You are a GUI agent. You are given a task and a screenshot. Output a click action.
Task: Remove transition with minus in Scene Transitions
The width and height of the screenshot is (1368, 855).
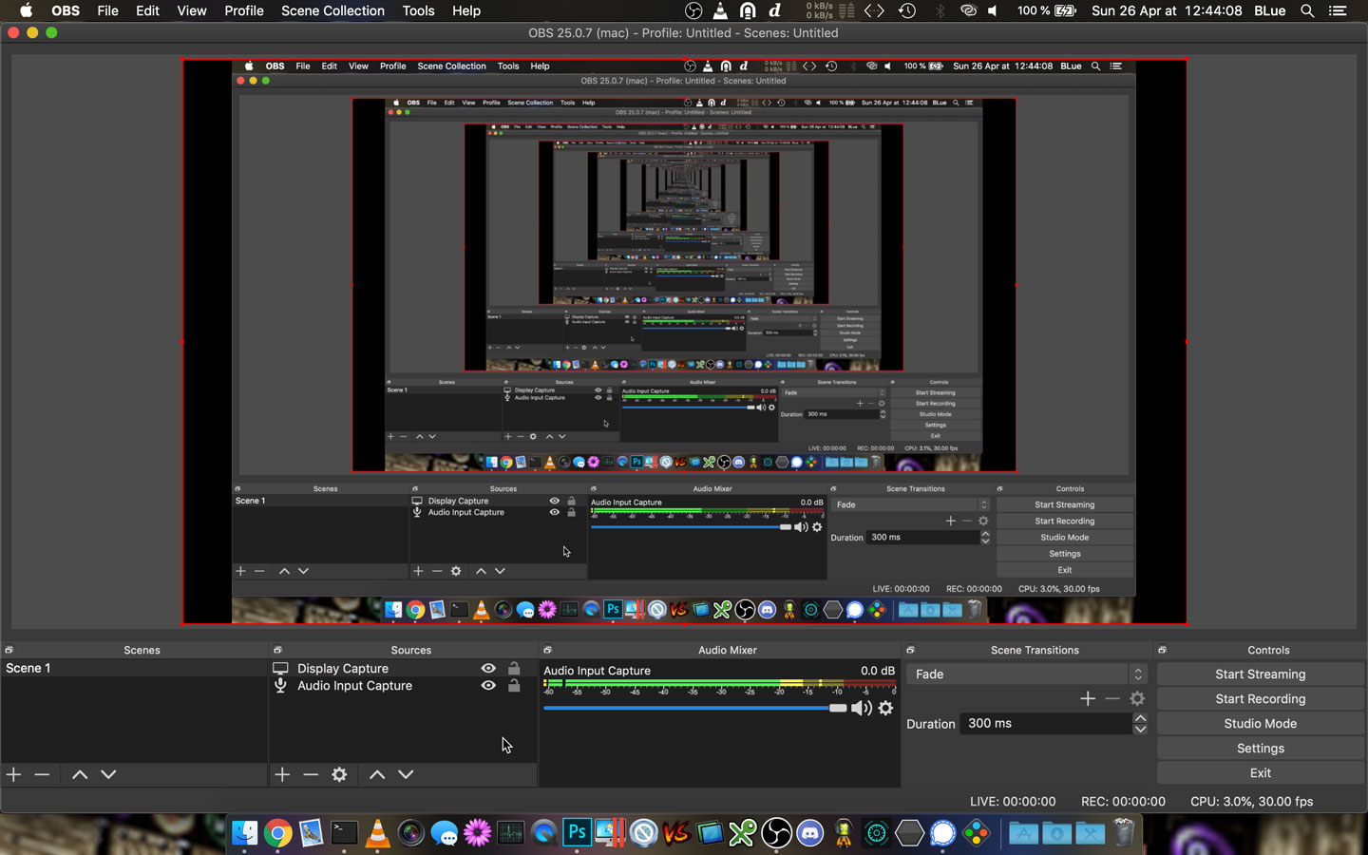pyautogui.click(x=1112, y=698)
